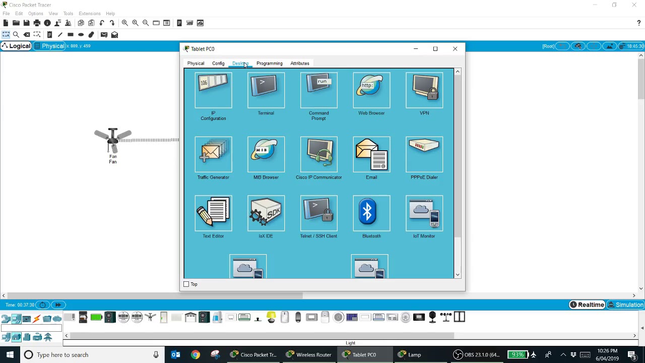Open Telnet / SSH Client
Screen dimensions: 645x363
pyautogui.click(x=318, y=213)
